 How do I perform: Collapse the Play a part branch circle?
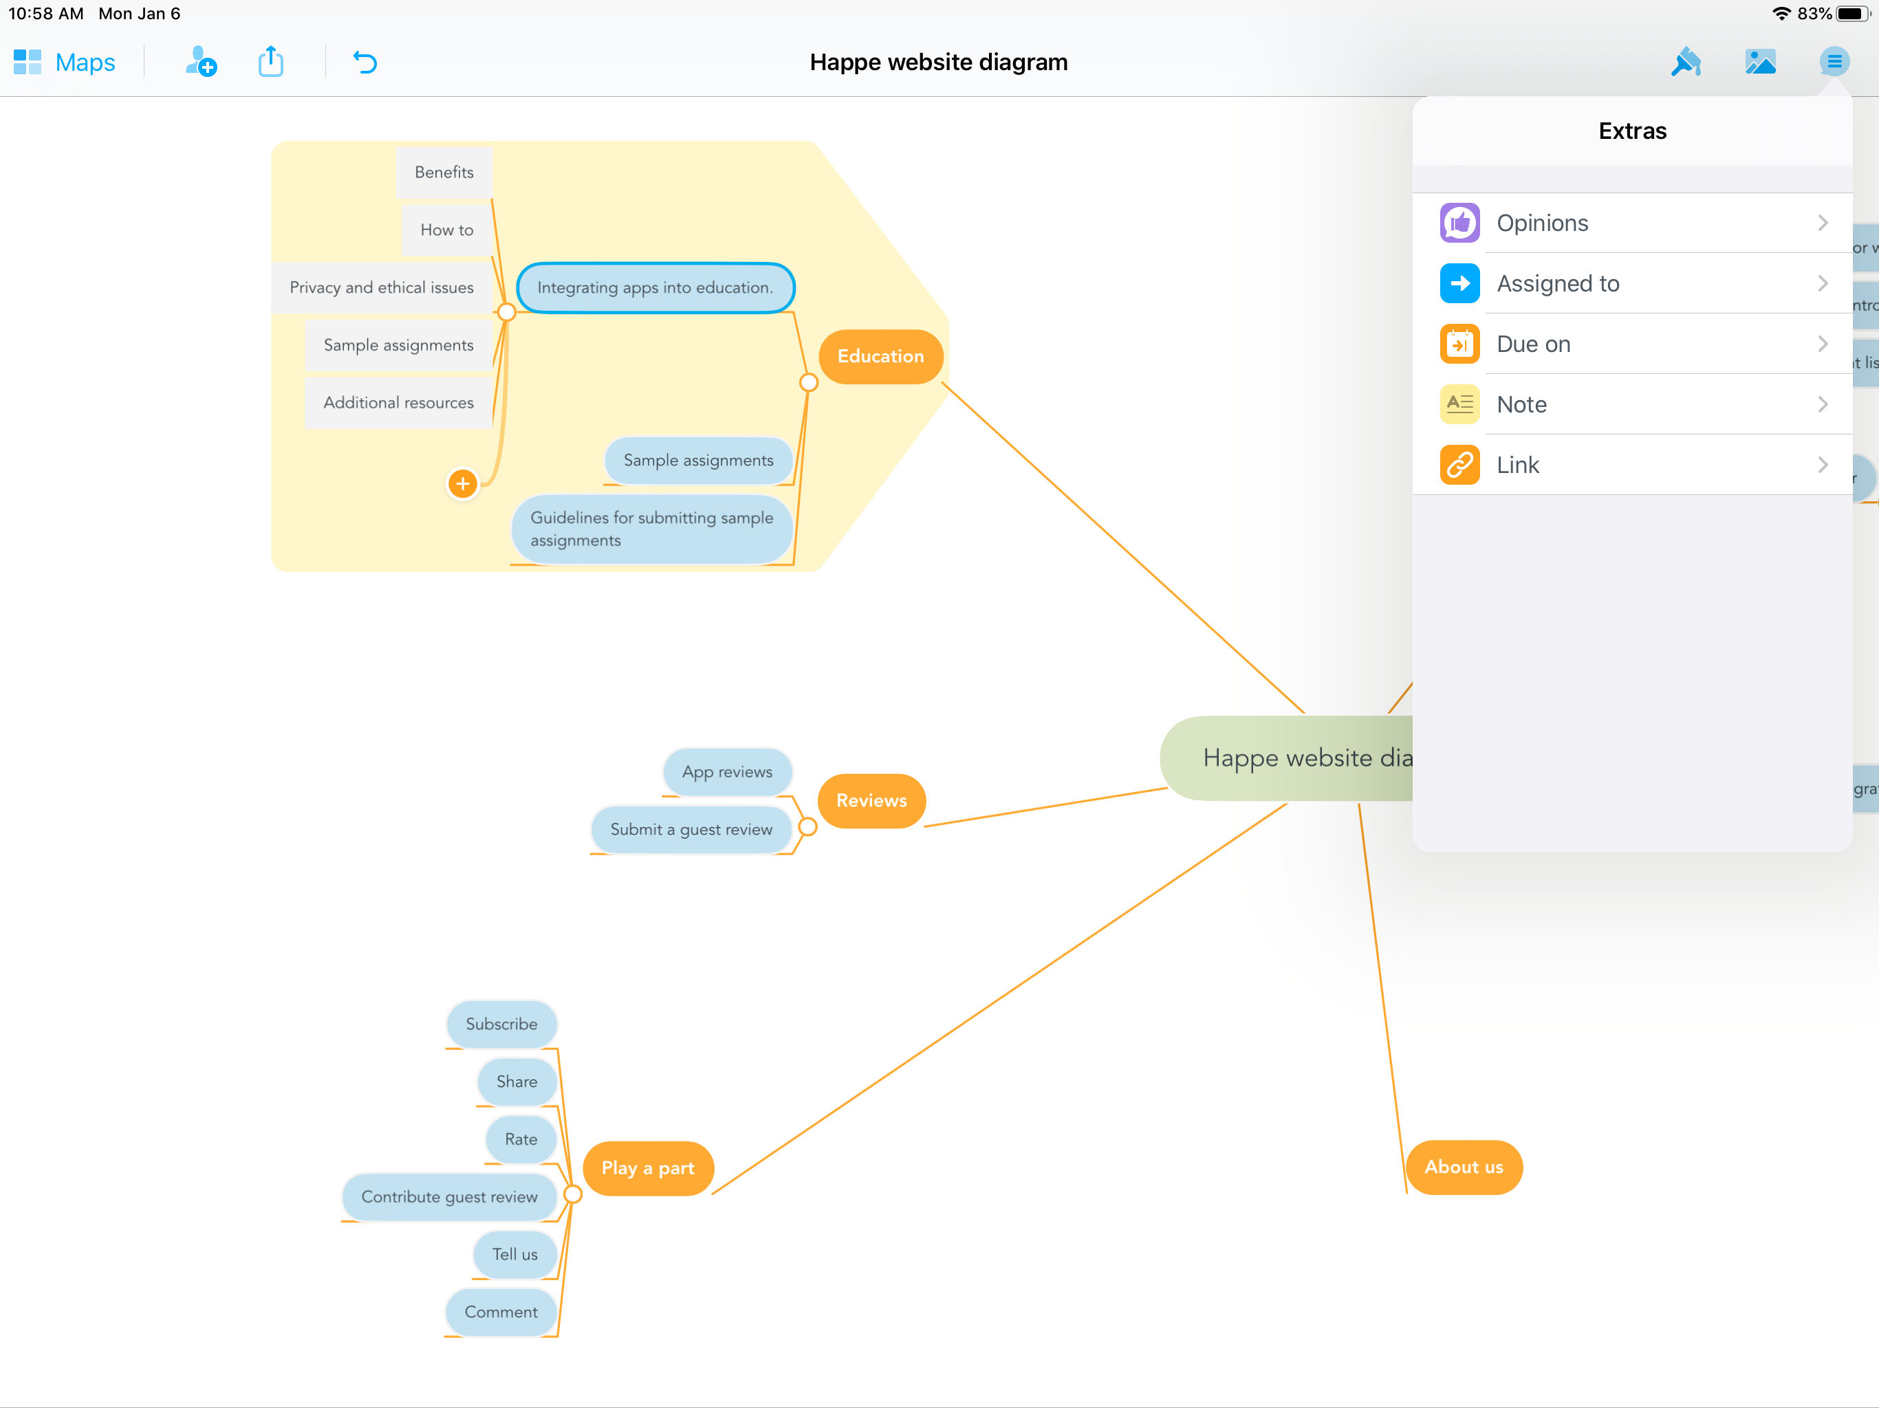[572, 1195]
